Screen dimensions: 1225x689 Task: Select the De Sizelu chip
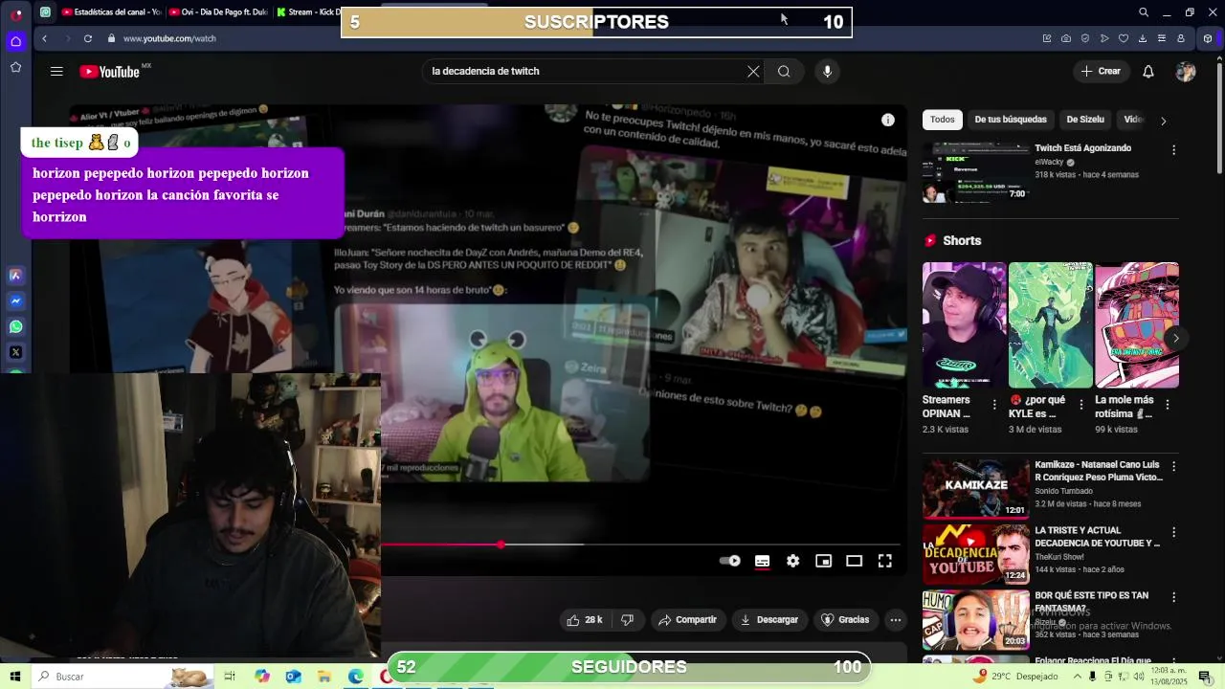point(1085,120)
